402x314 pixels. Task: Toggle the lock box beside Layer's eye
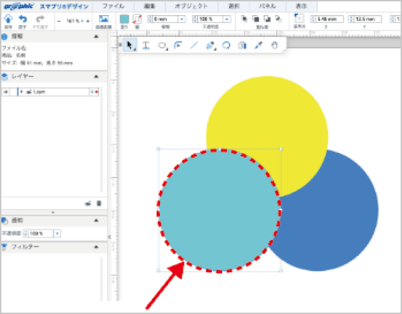[x=13, y=92]
